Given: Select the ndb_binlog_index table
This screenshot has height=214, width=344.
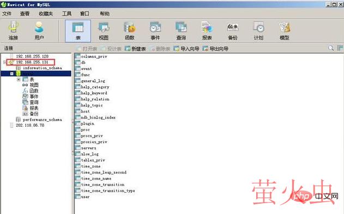Looking at the screenshot, I should [98, 117].
